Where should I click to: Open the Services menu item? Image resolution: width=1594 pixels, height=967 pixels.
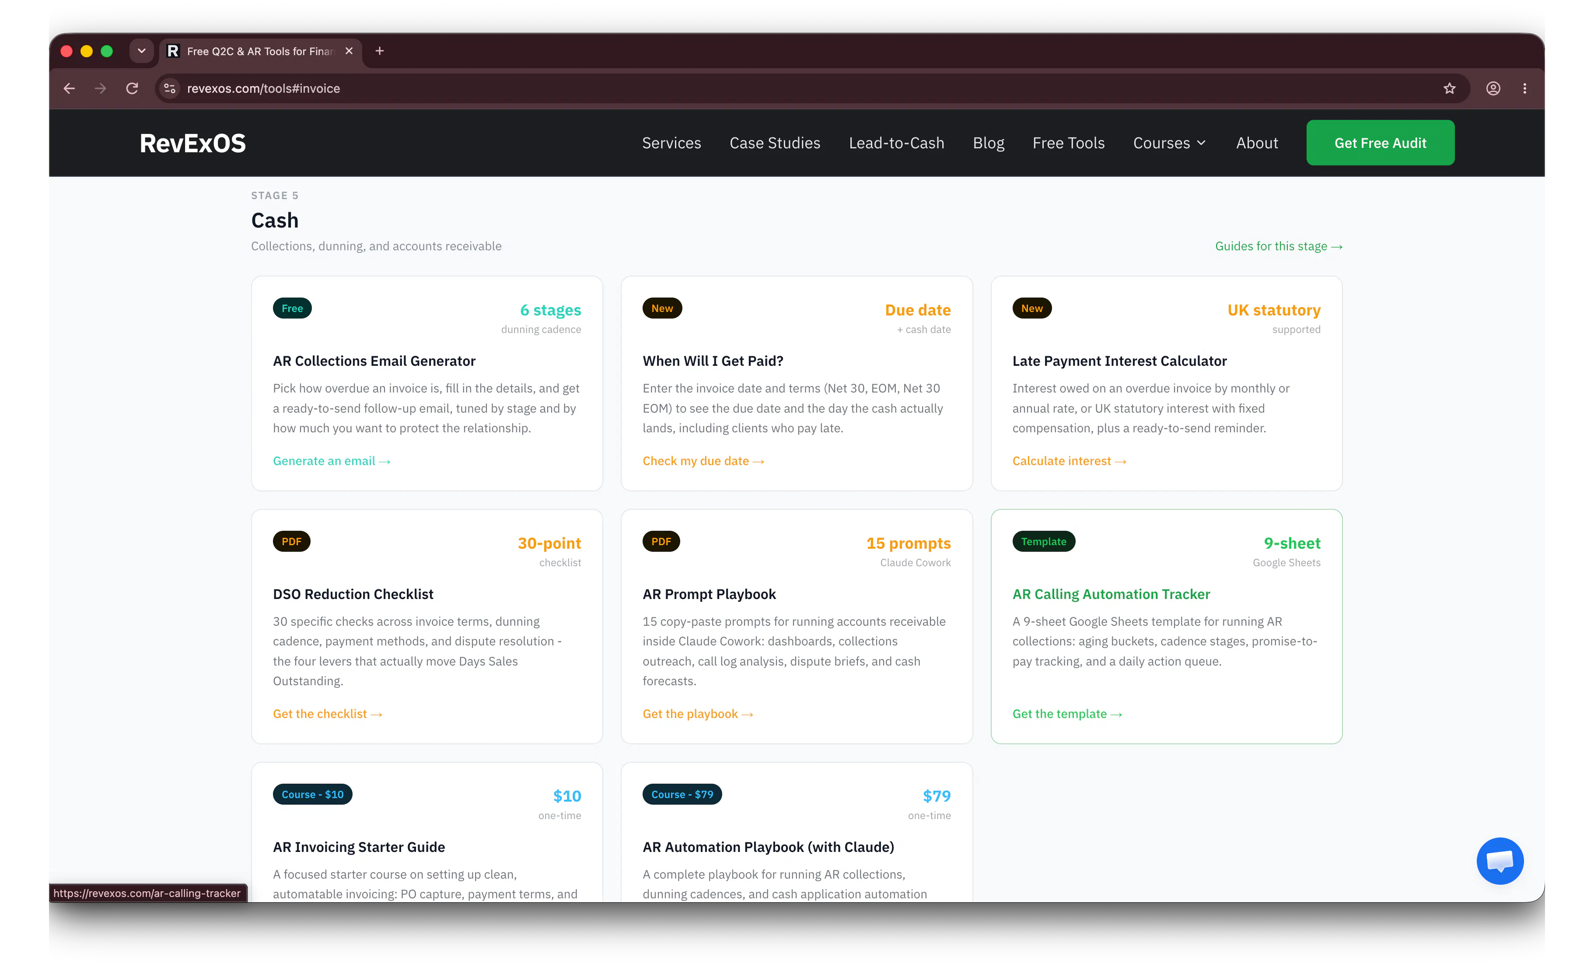pyautogui.click(x=671, y=143)
